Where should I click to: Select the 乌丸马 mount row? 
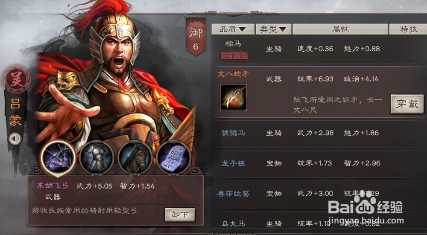click(320, 223)
